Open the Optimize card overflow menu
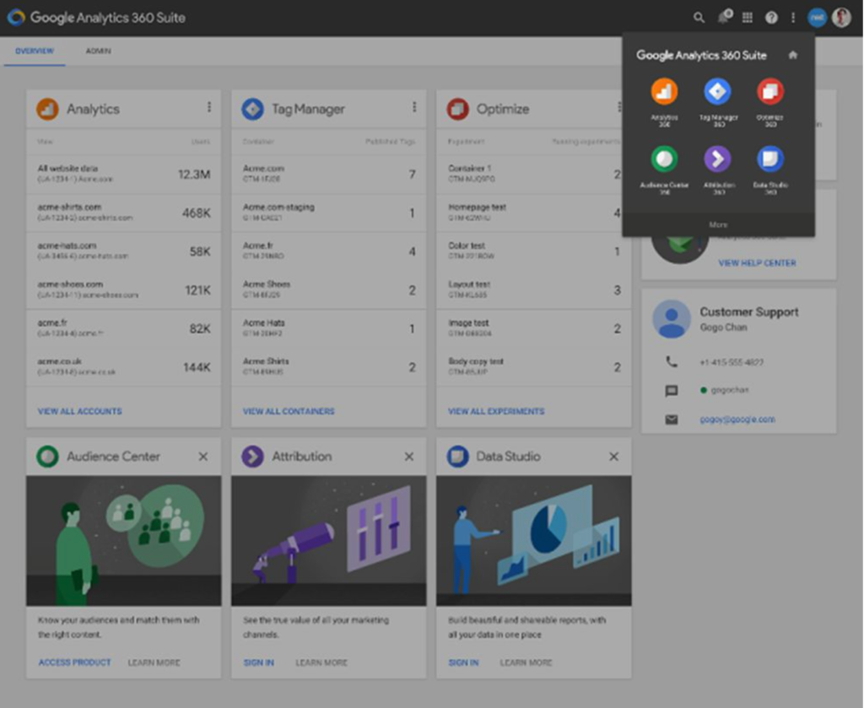 618,107
